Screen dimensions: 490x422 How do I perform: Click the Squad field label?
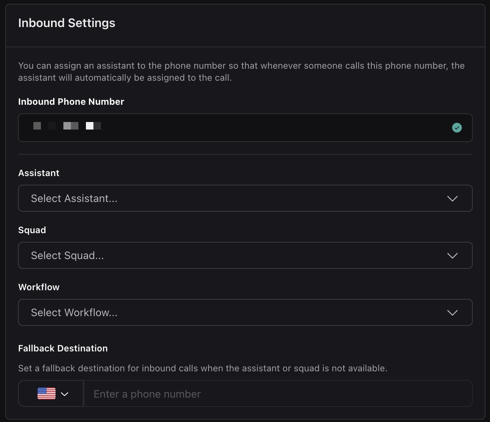(x=32, y=230)
